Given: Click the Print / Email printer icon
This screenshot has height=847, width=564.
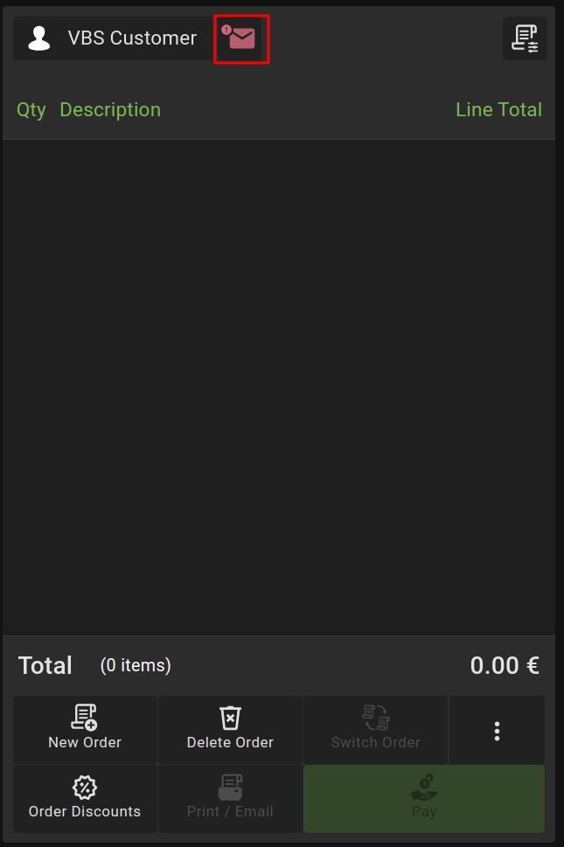Looking at the screenshot, I should [x=230, y=787].
